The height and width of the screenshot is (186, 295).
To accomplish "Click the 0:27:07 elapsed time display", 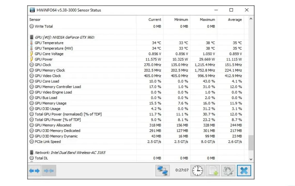I will (182, 170).
